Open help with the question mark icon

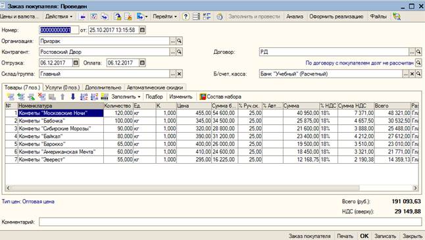pos(186,17)
